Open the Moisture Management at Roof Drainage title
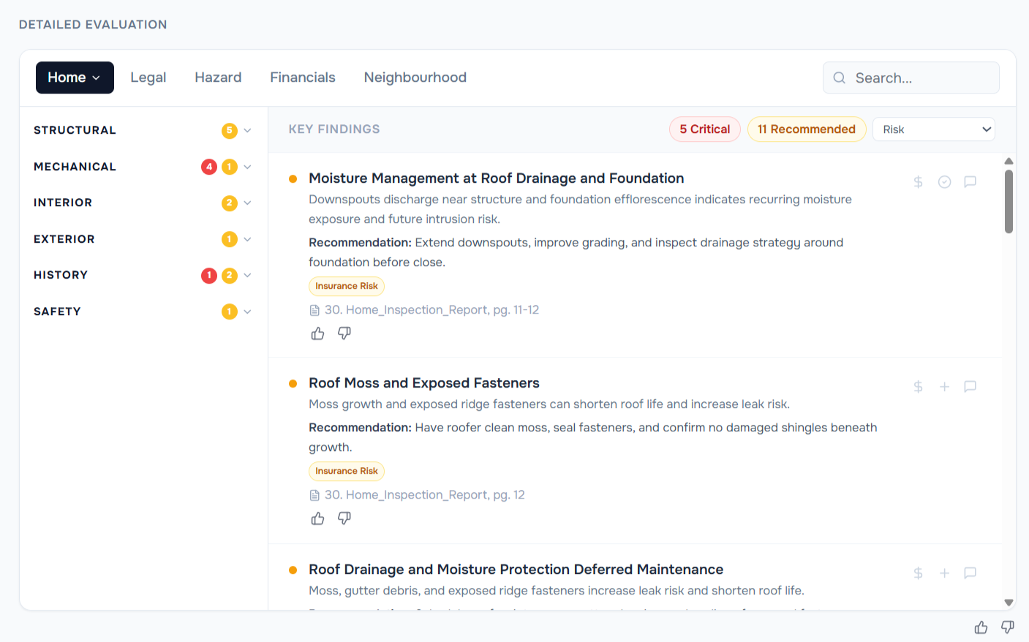The height and width of the screenshot is (642, 1029). click(497, 178)
